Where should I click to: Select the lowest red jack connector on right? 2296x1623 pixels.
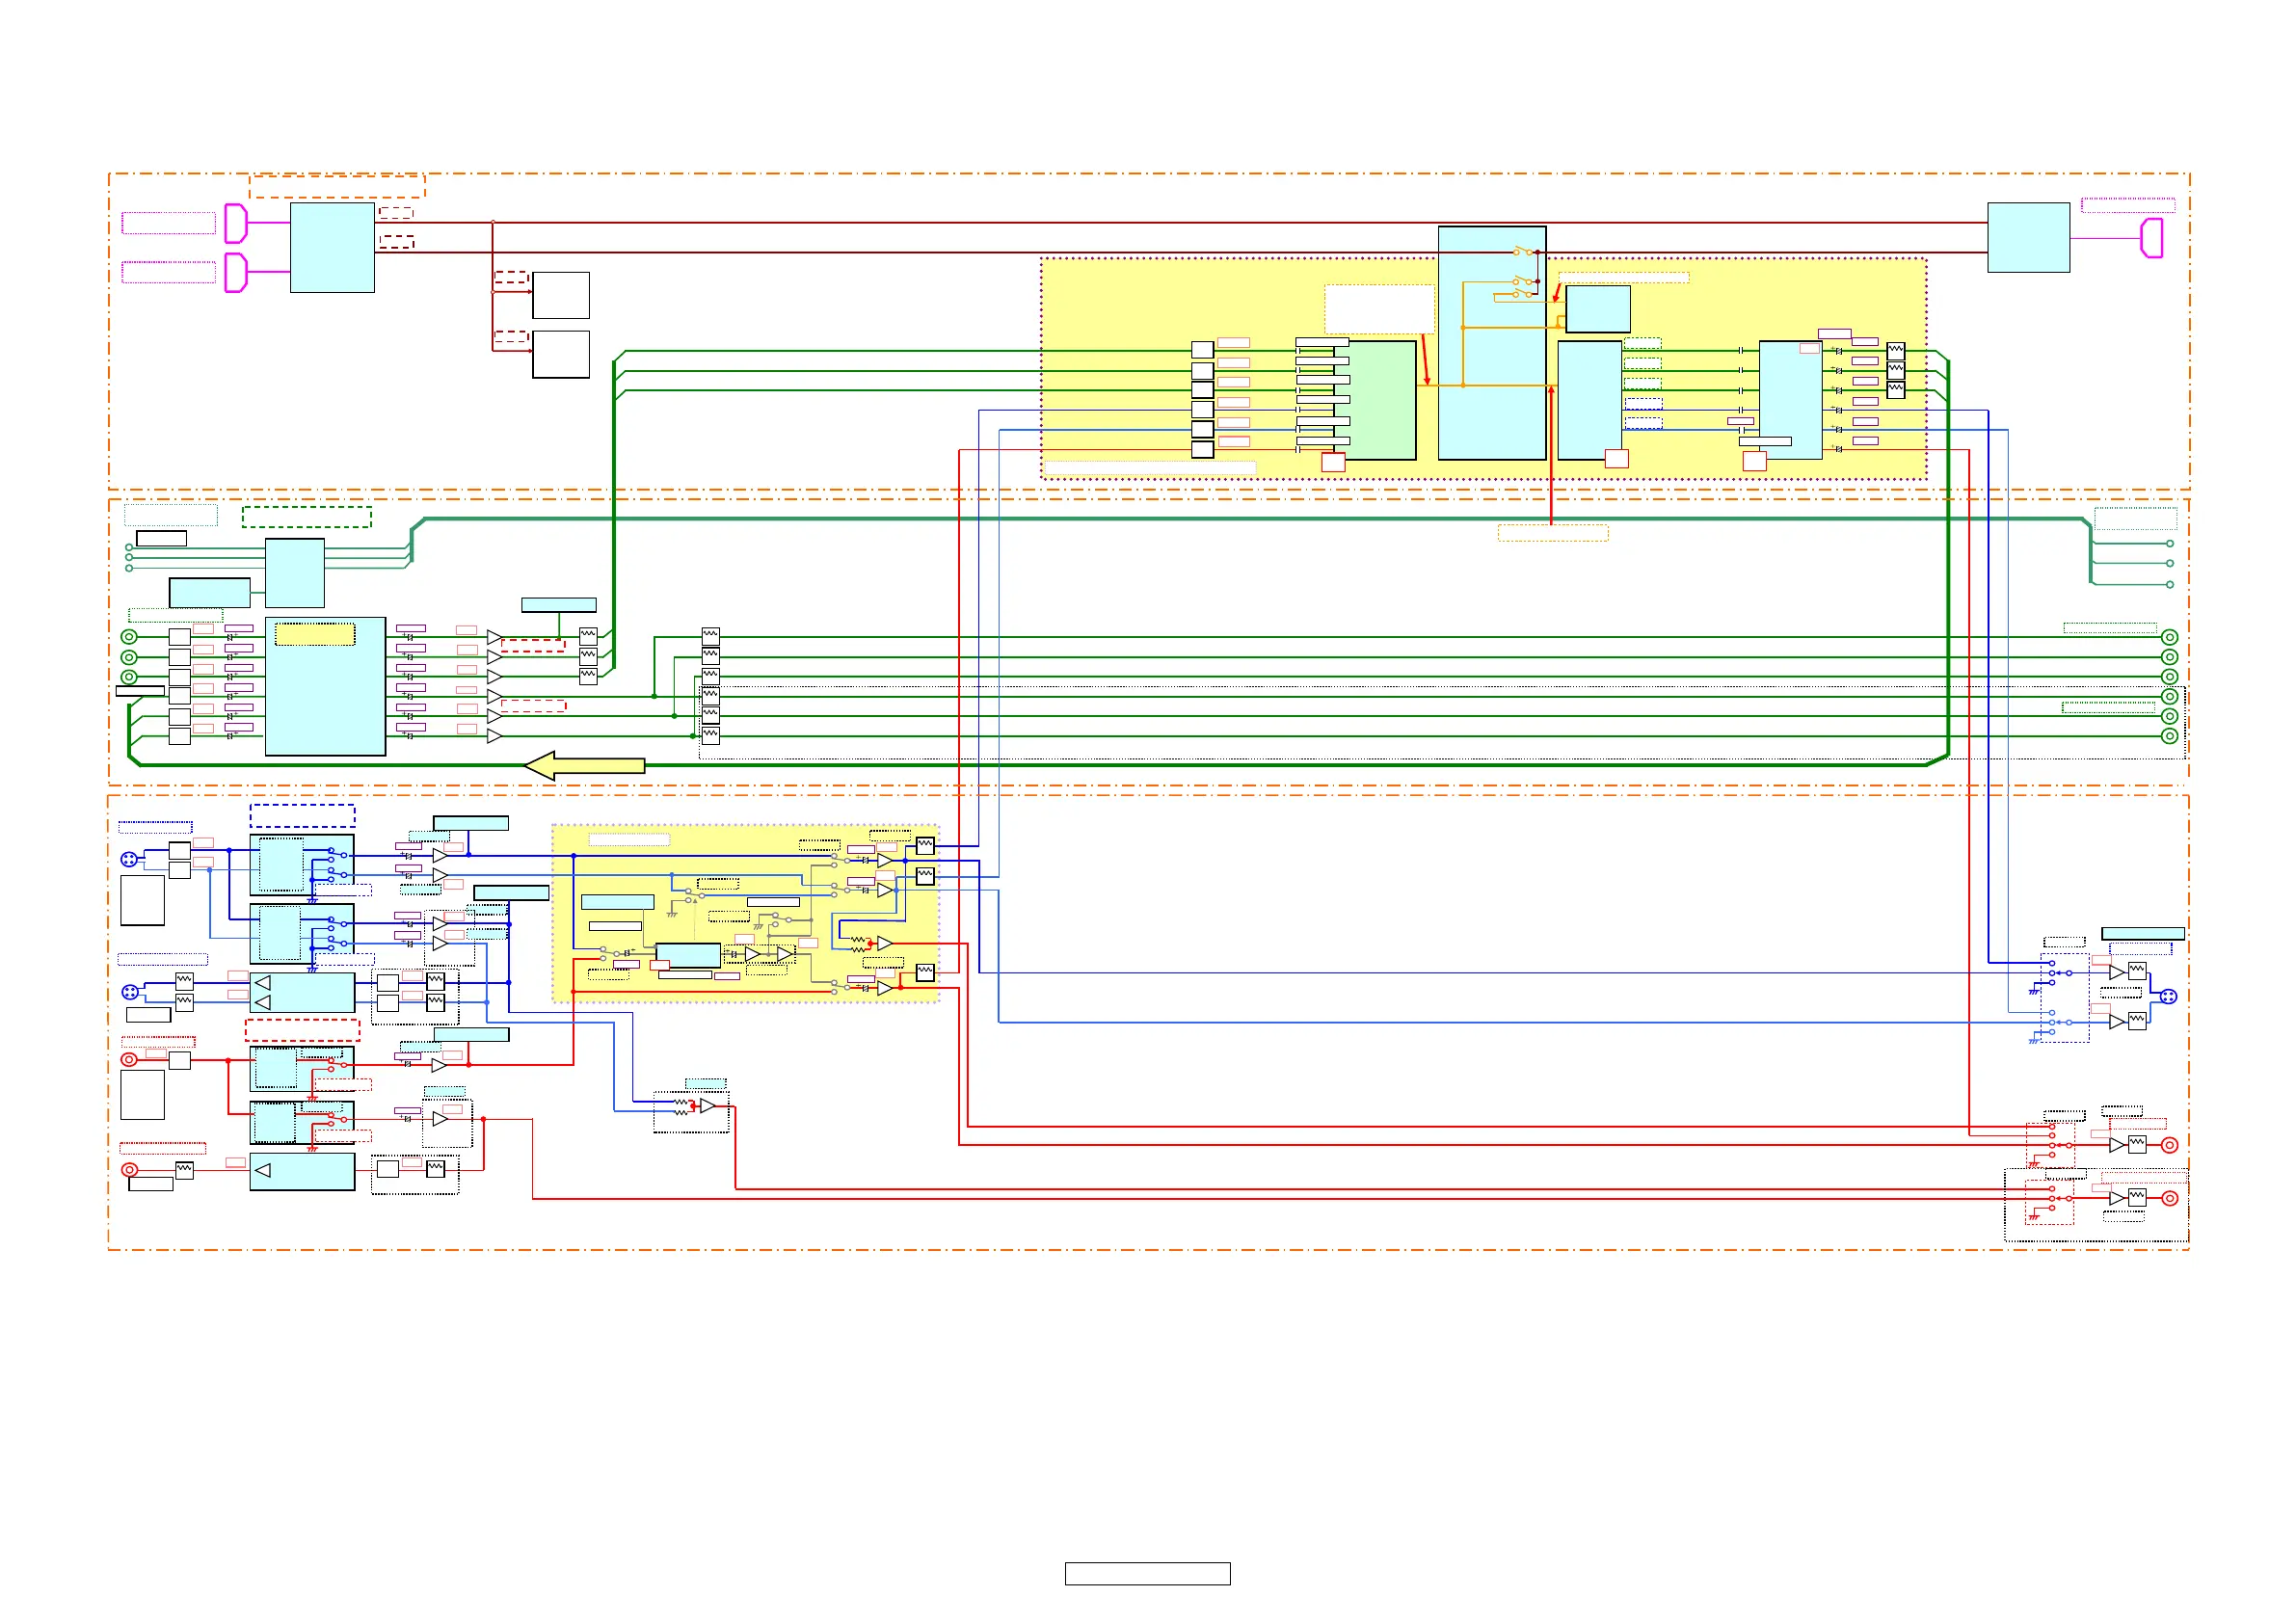[x=2169, y=1198]
